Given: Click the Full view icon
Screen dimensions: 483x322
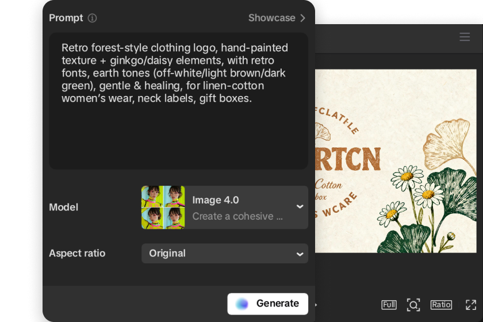Looking at the screenshot, I should coord(389,305).
